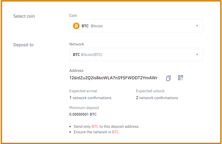The image size is (222, 144).
Task: Expand the Network dropdown arrow
Action: (197, 55)
